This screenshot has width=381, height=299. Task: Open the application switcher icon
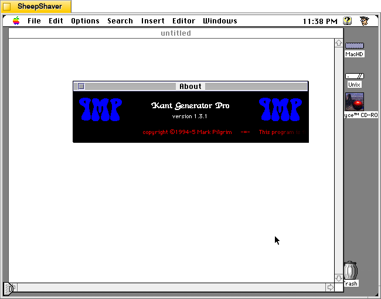(364, 21)
